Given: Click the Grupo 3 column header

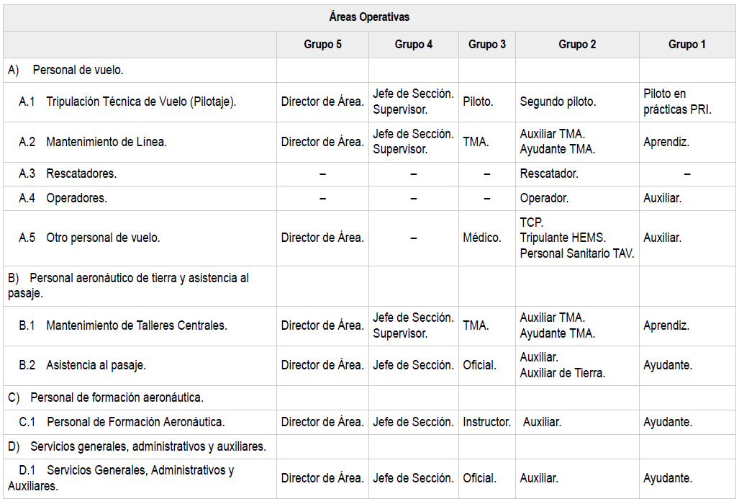Looking at the screenshot, I should coord(487,45).
